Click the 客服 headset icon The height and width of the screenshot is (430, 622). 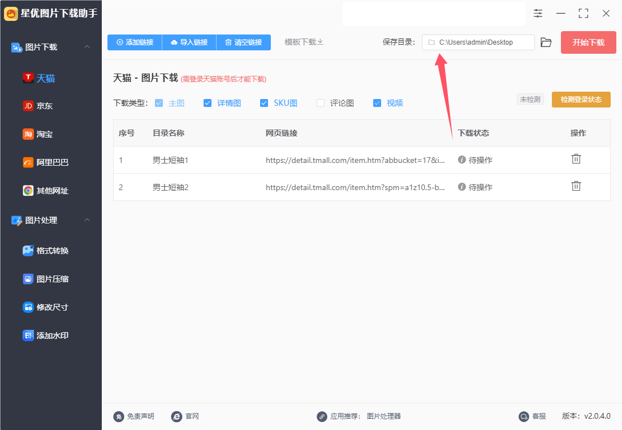point(524,416)
